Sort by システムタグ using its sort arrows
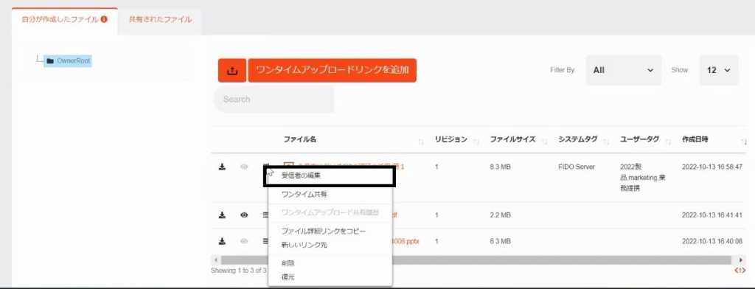This screenshot has height=289, width=755. 607,142
